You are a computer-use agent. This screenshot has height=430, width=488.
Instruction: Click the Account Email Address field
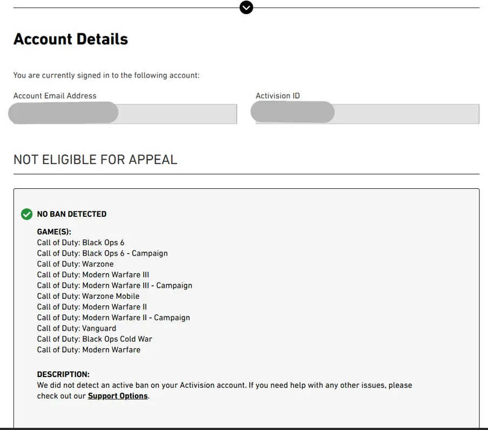pyautogui.click(x=125, y=114)
